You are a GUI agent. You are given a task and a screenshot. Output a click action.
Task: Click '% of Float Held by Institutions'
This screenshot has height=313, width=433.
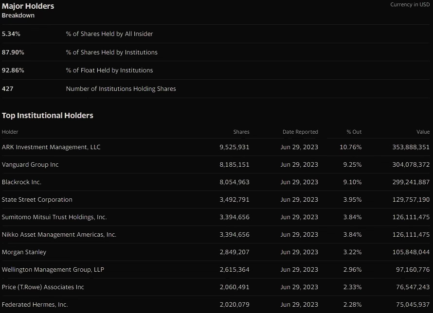109,70
